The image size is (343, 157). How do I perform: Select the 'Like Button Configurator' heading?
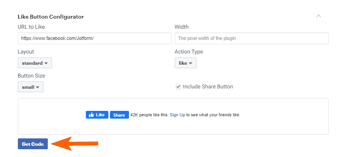[50, 17]
